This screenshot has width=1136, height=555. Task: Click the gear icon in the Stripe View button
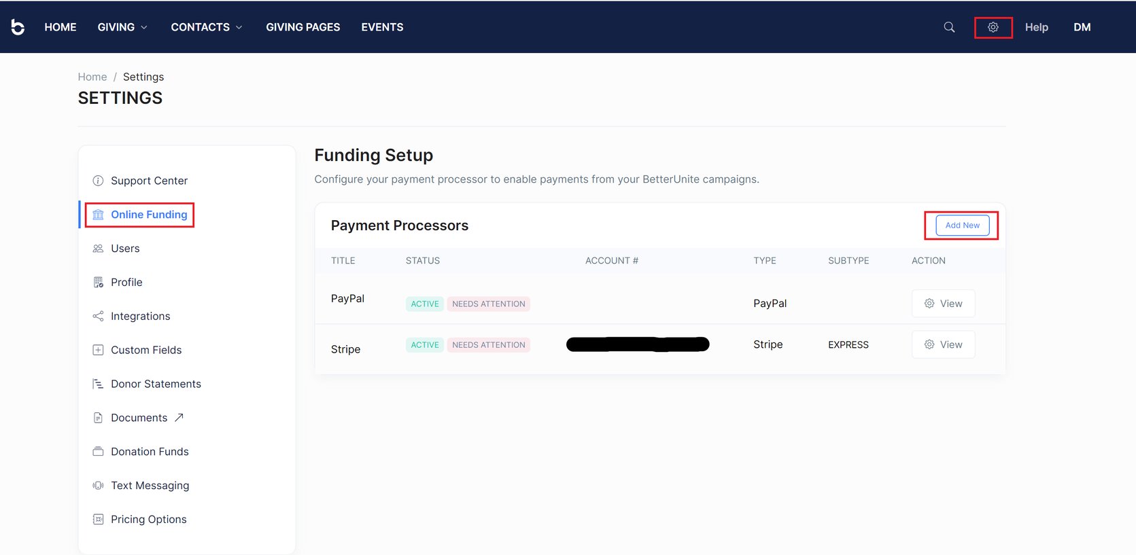coord(929,344)
